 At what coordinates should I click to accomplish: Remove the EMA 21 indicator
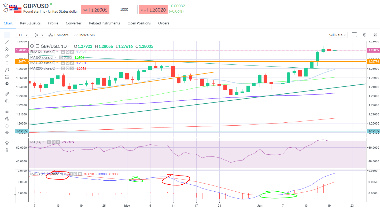[x=72, y=52]
